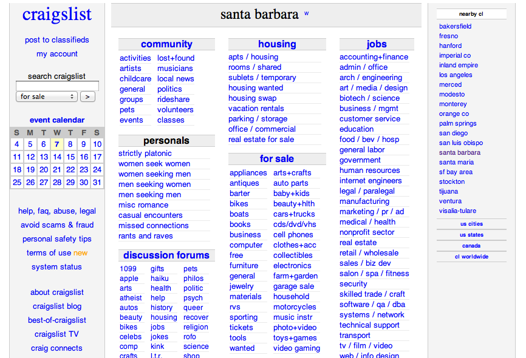Open the community section header

point(166,44)
